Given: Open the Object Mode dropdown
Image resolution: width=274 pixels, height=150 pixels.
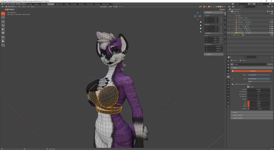Looking at the screenshot, I should (11, 7).
